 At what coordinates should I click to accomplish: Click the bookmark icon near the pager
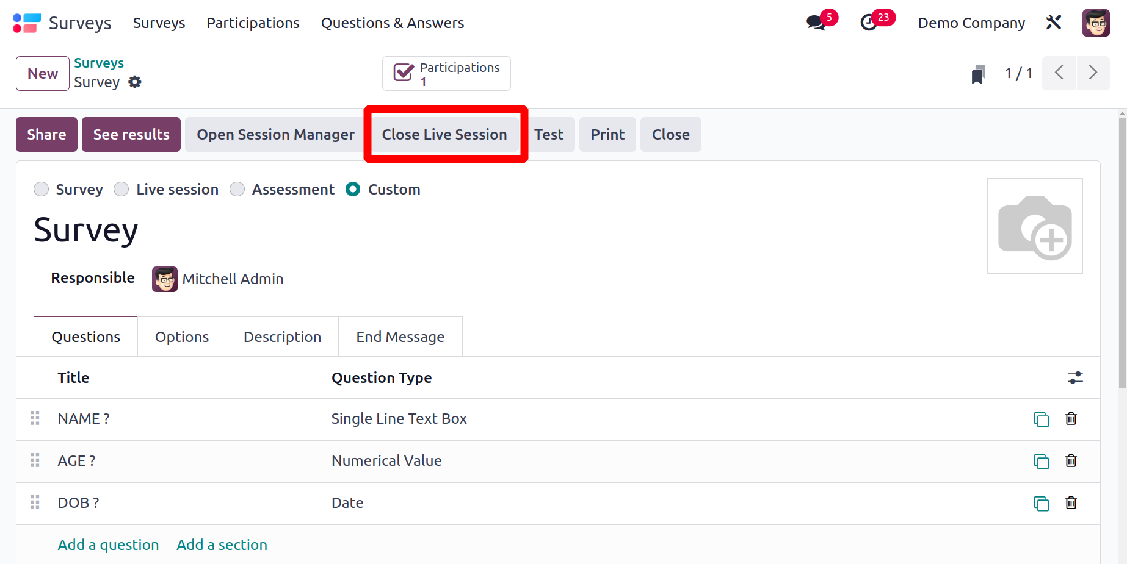(978, 74)
